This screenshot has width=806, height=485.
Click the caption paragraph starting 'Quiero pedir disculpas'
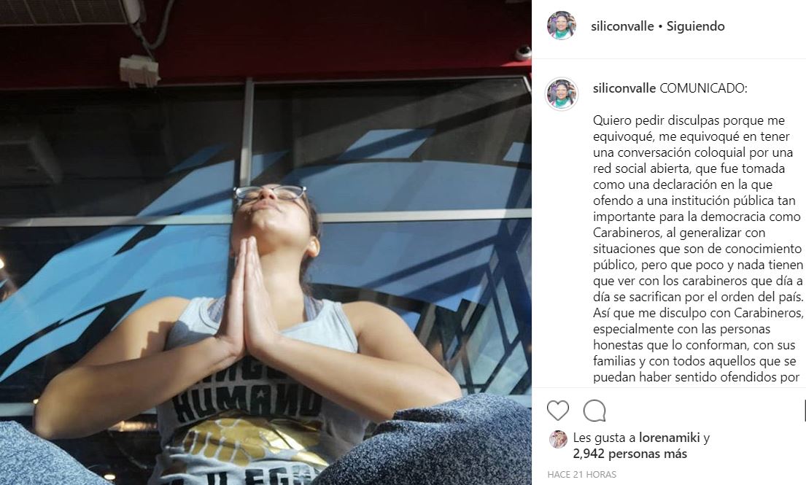(697, 249)
